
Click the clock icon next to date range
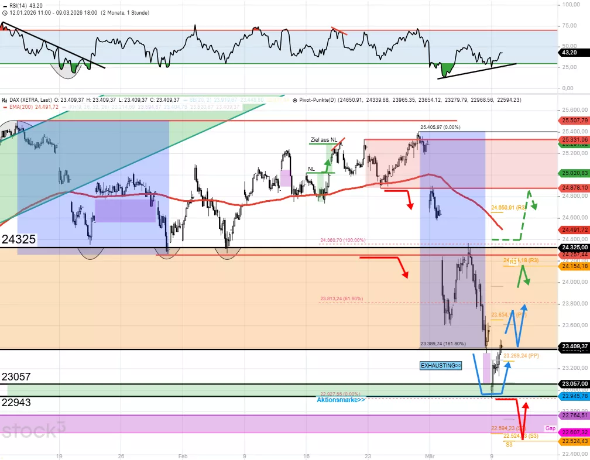pos(4,12)
